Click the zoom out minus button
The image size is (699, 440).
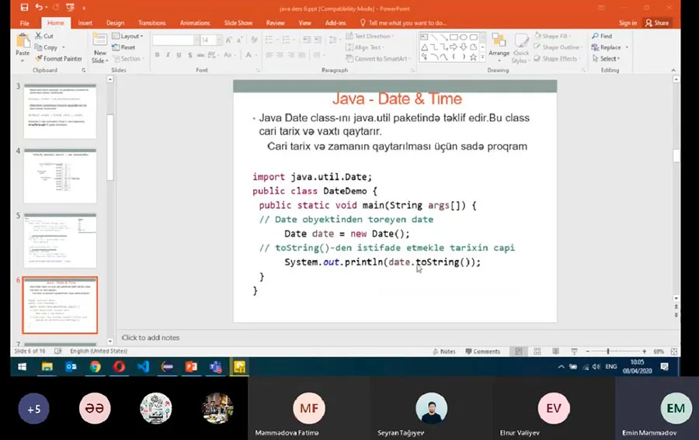click(588, 352)
